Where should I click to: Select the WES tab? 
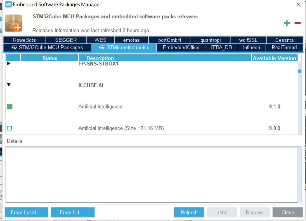click(100, 40)
